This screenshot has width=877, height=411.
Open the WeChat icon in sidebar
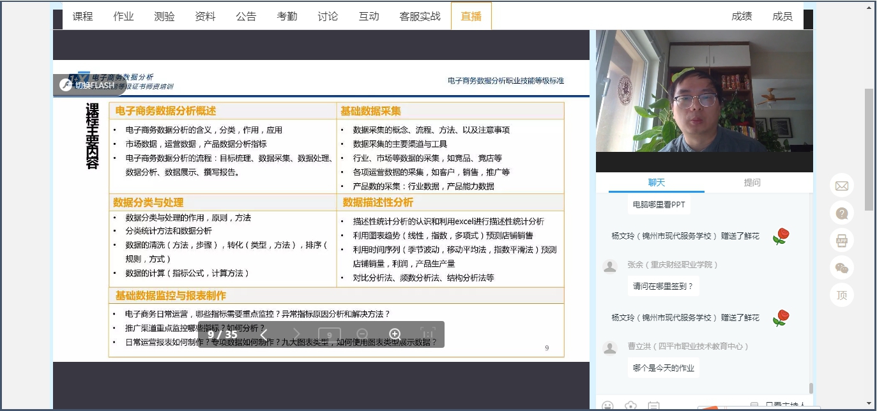[842, 268]
